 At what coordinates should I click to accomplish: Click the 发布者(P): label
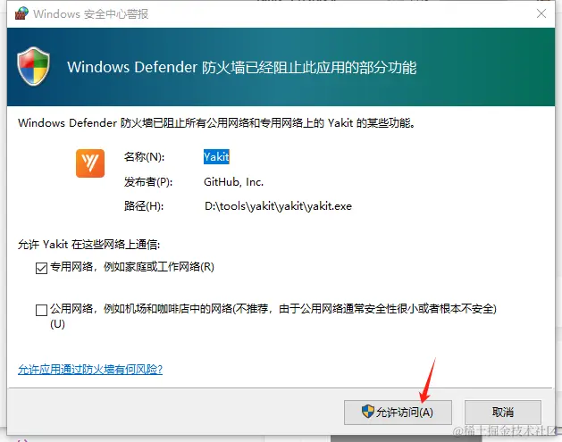[148, 182]
